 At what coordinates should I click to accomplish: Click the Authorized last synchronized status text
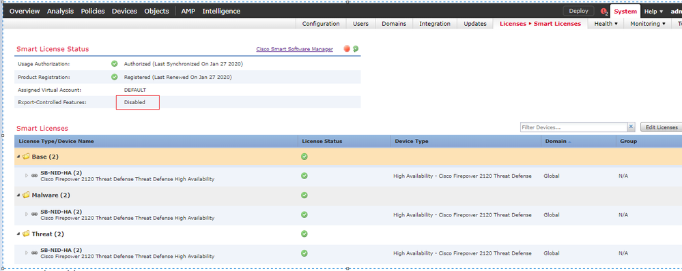(x=183, y=64)
